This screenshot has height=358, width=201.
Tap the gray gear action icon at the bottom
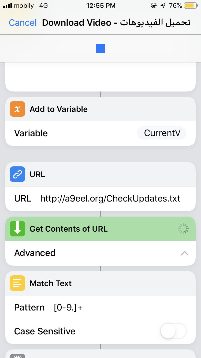(x=17, y=356)
